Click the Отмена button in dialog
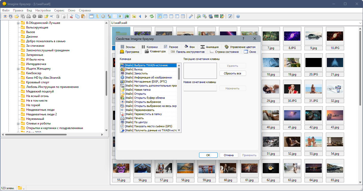The width and height of the screenshot is (363, 191). pyautogui.click(x=228, y=155)
